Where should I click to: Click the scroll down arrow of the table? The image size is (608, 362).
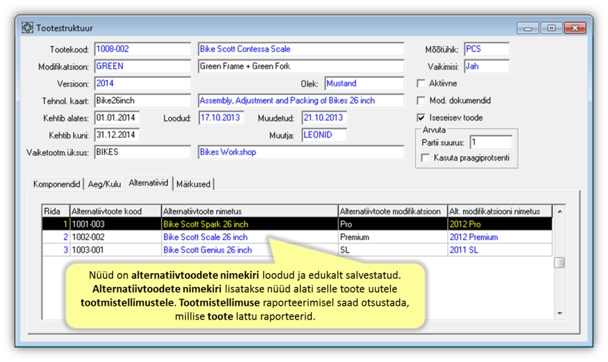(560, 313)
